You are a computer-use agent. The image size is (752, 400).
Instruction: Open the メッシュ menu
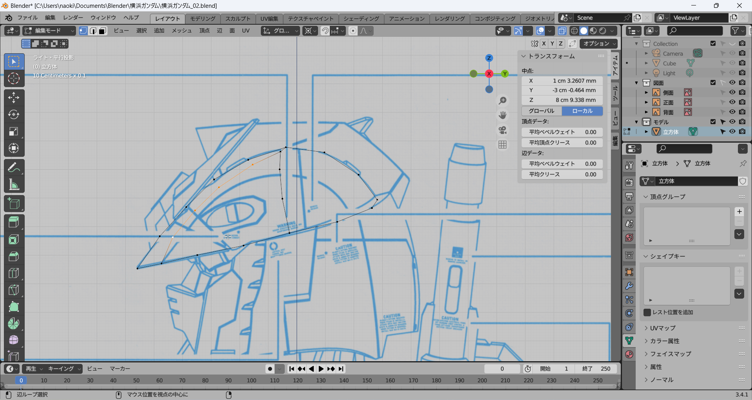[182, 31]
